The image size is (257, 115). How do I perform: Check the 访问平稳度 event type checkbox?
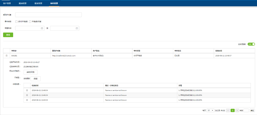point(16,22)
